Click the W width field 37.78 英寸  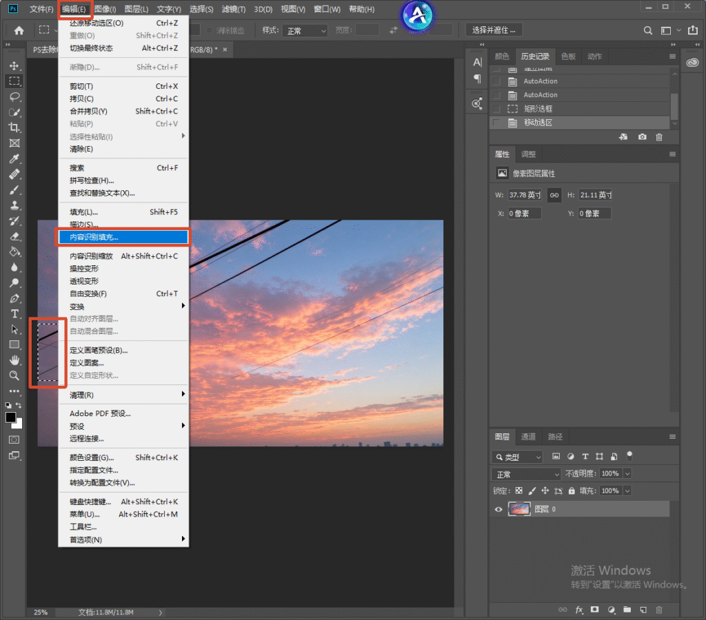pos(525,195)
